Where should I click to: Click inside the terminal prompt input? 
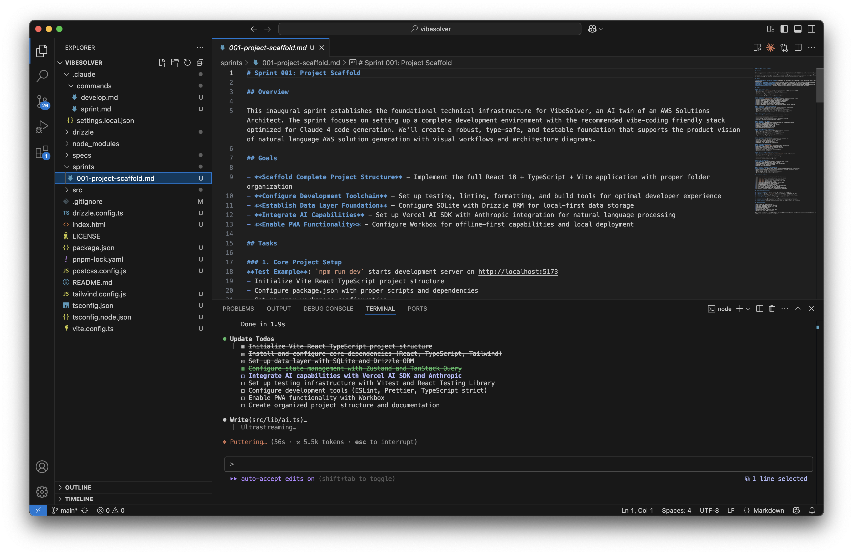tap(502, 464)
